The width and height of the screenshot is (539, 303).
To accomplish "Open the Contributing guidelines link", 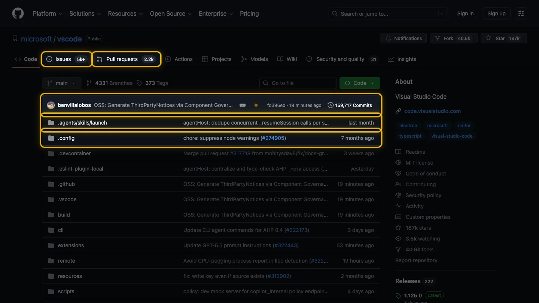I will click(x=415, y=184).
